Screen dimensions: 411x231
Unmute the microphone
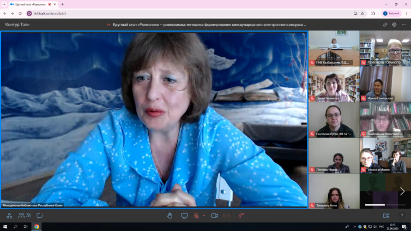point(196,216)
